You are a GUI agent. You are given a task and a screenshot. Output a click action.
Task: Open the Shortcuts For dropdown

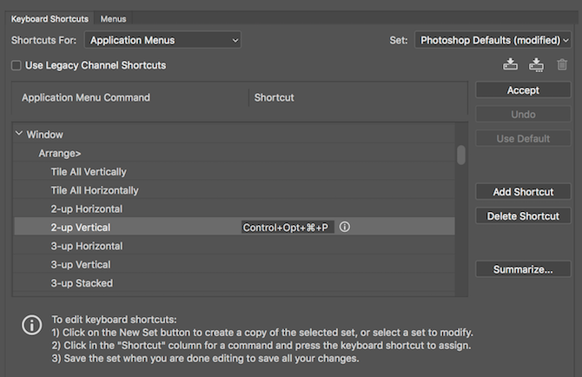162,40
